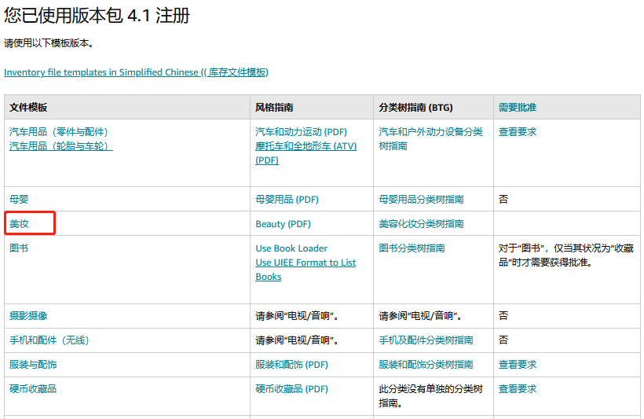Screen dimensions: 644x419
Task: Open the Inventory file templates in Simplified Chinese link
Action: (136, 72)
